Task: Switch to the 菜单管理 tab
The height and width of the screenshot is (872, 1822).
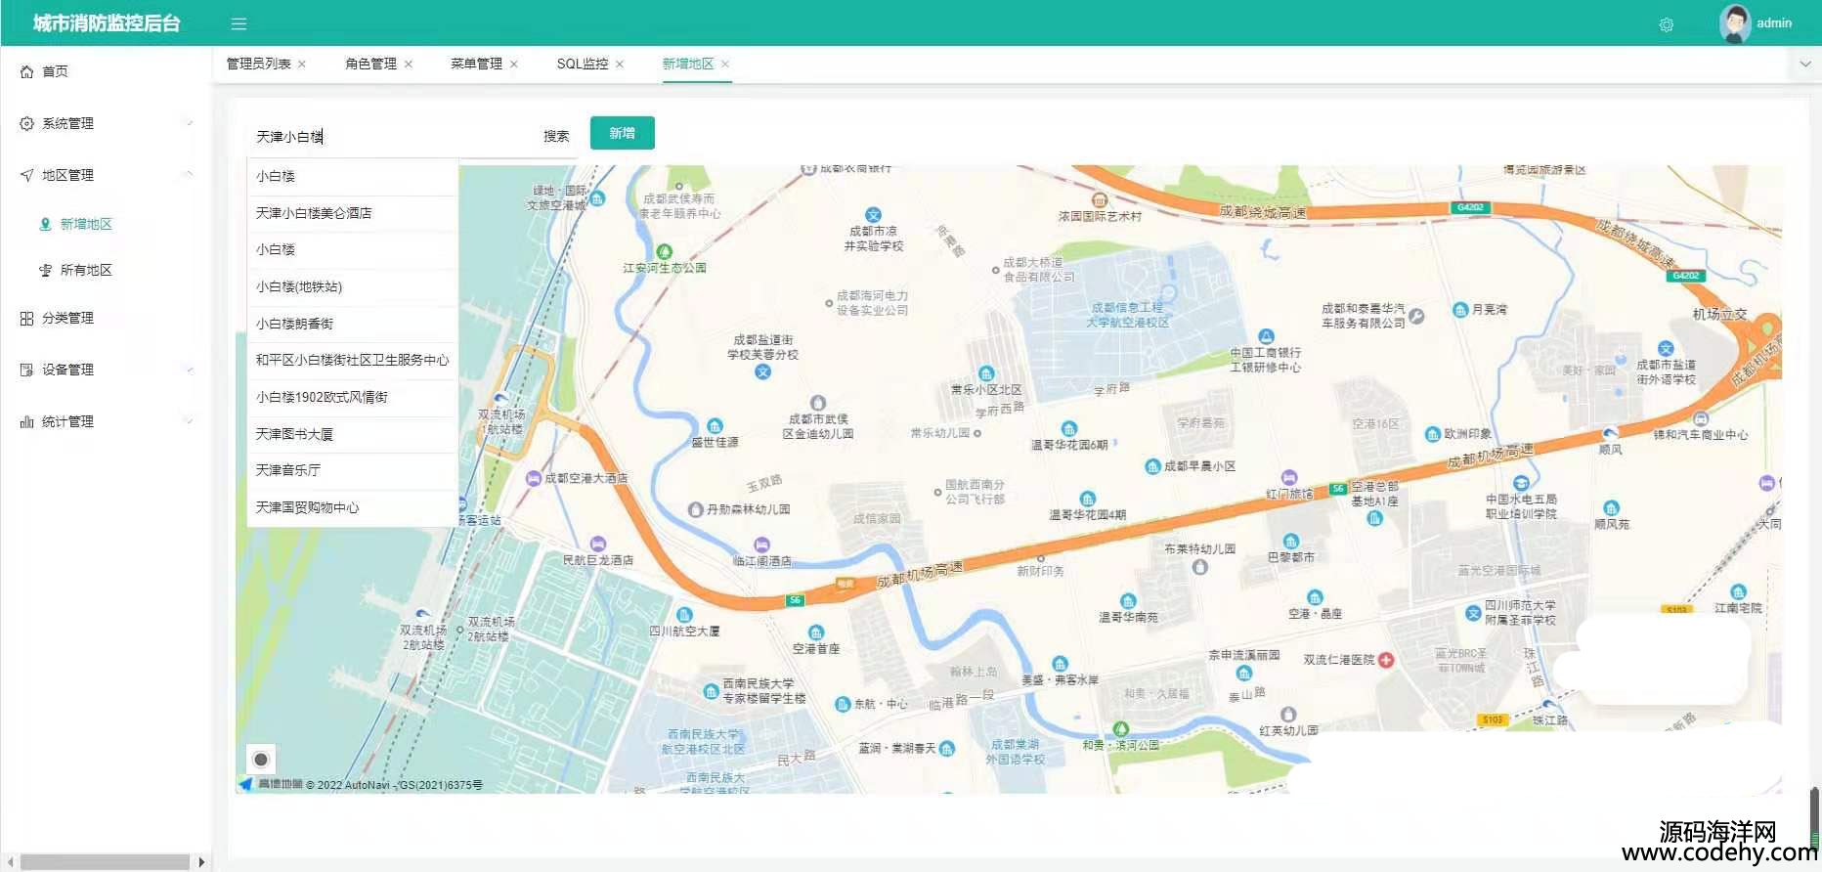Action: tap(476, 64)
